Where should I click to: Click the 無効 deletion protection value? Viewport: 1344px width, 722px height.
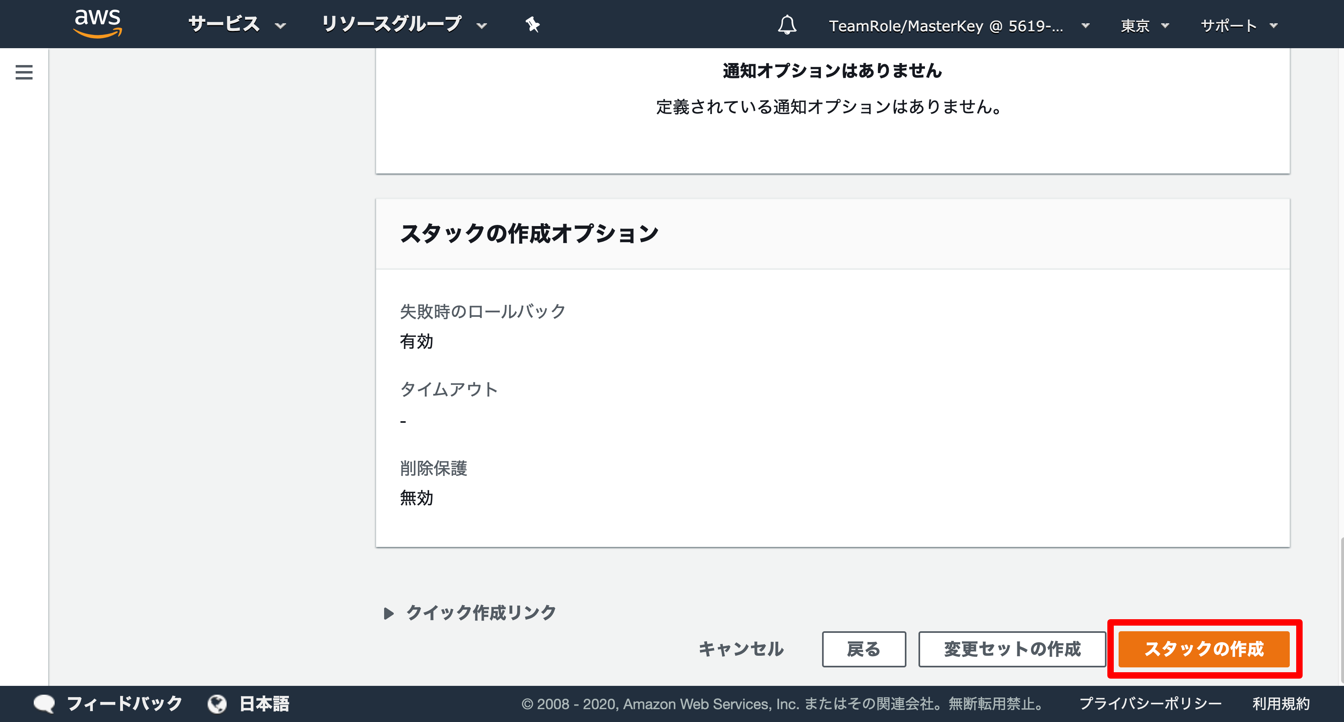tap(416, 498)
